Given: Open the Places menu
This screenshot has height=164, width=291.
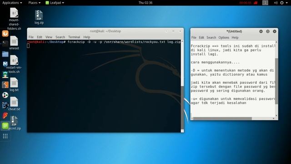Looking at the screenshot, I should tap(35, 3).
